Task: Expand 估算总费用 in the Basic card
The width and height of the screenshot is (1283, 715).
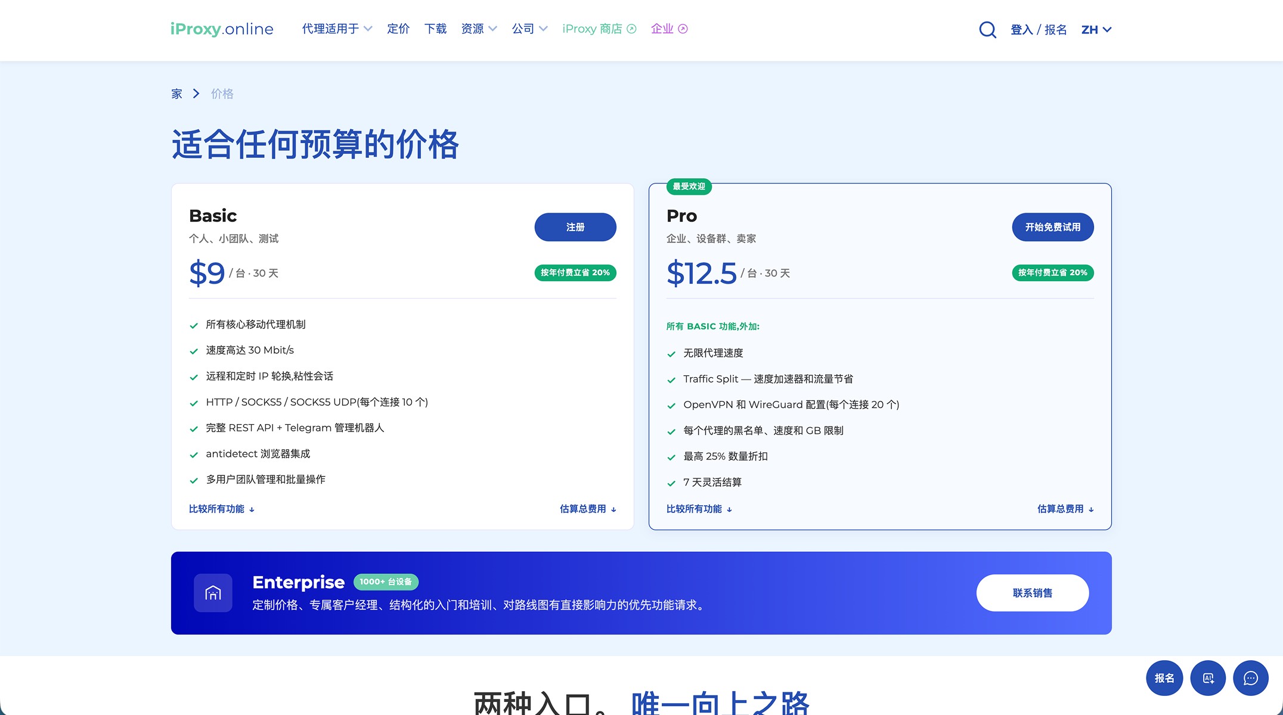Action: pos(588,509)
